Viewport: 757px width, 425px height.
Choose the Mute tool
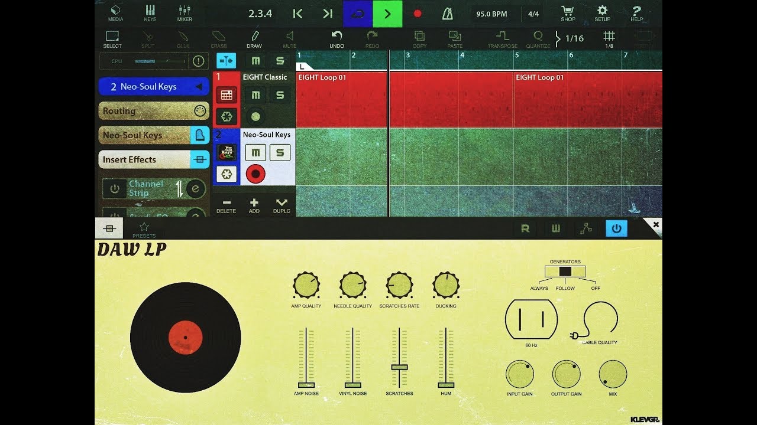pos(290,39)
